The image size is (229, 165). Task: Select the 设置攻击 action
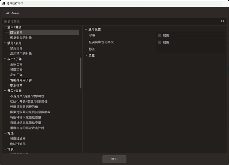click(x=16, y=70)
